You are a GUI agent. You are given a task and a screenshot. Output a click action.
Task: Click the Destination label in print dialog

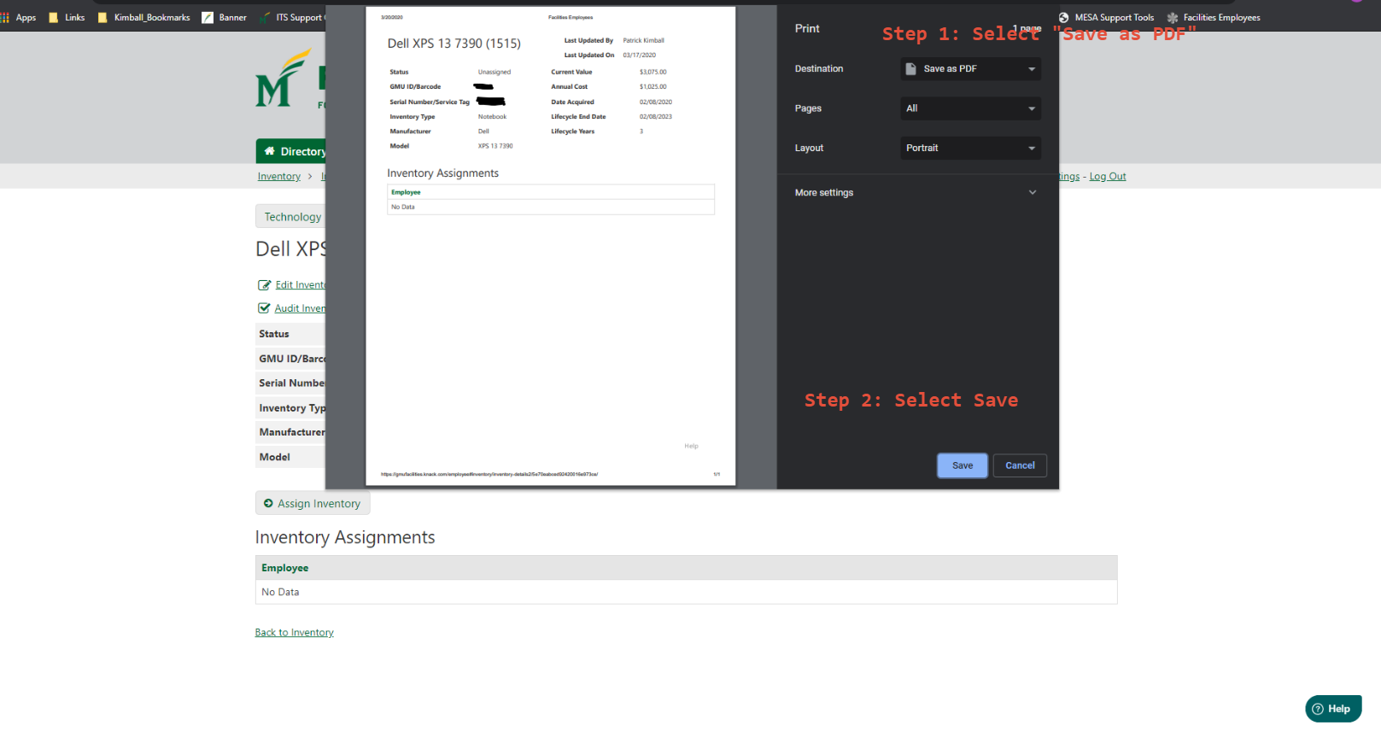pos(819,68)
